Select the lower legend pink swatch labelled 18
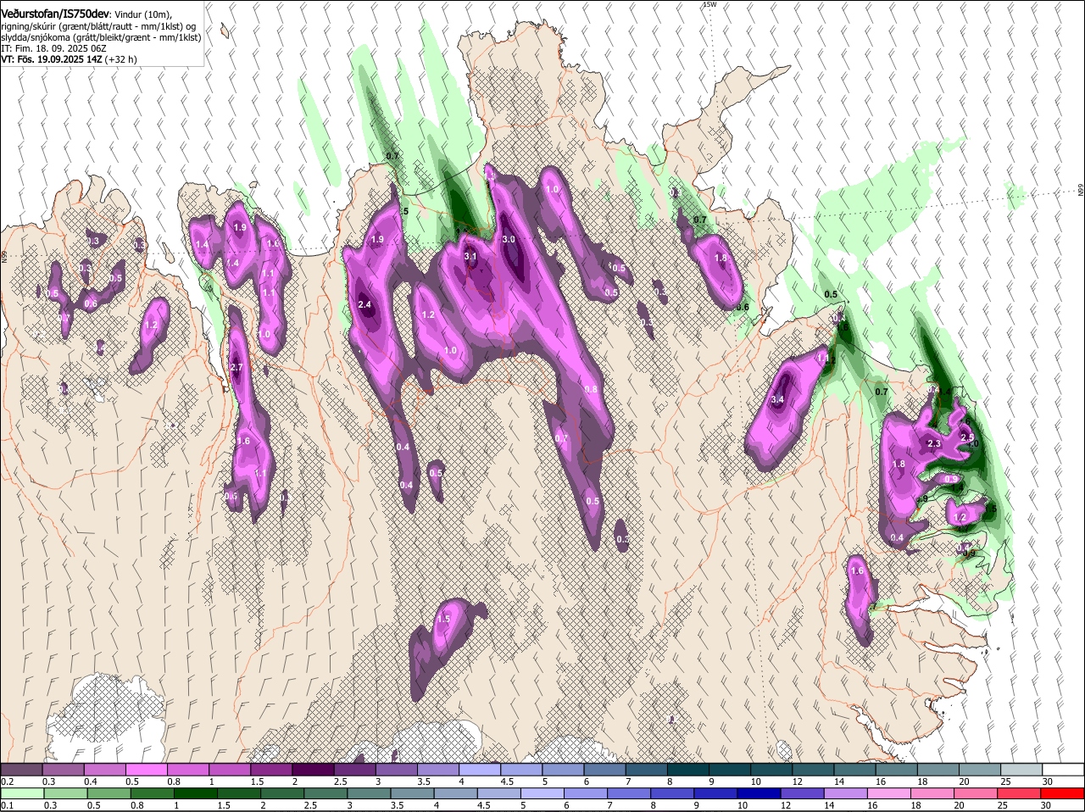Image resolution: width=1085 pixels, height=812 pixels. point(932,794)
